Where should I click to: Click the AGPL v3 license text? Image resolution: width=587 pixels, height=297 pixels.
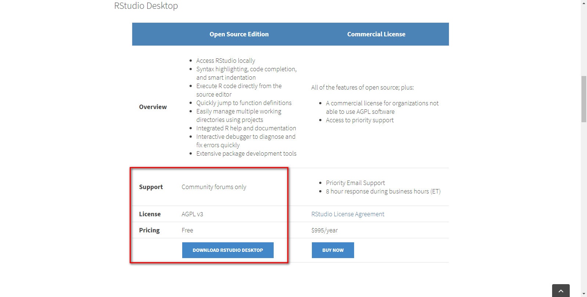click(x=192, y=214)
